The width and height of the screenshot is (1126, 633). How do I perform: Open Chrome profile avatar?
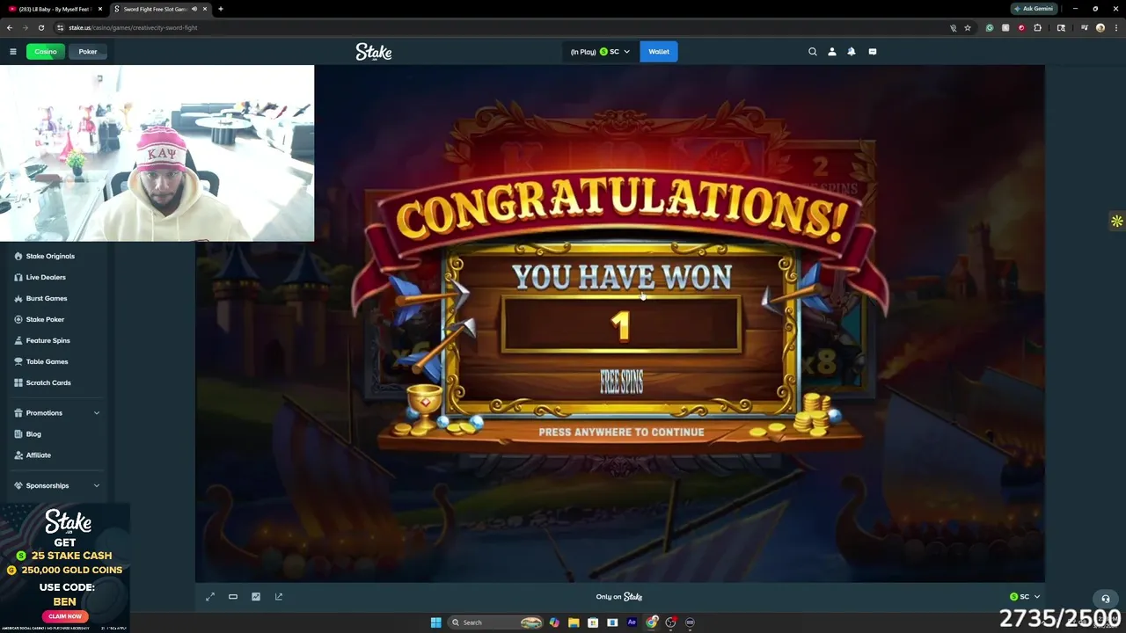pos(1100,27)
